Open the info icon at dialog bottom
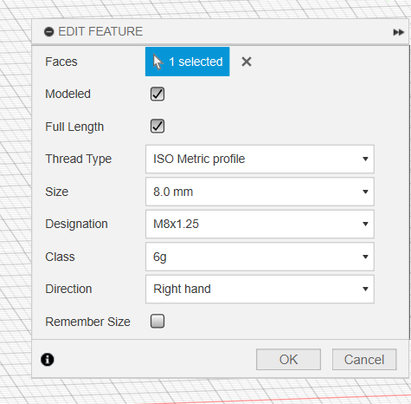The width and height of the screenshot is (411, 404). (48, 360)
